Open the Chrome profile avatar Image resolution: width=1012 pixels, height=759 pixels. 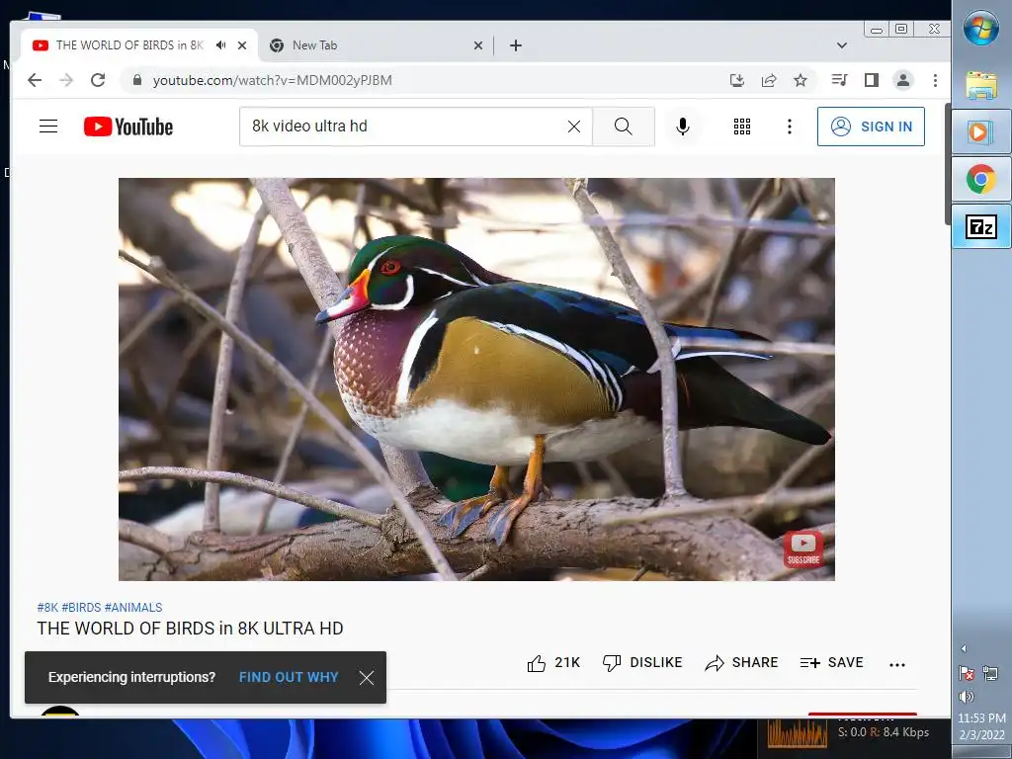point(903,80)
